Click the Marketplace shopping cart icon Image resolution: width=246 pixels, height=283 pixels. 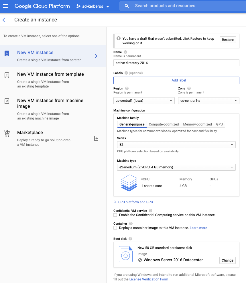click(x=7, y=133)
